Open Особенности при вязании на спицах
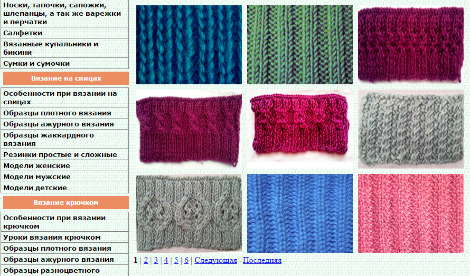The image size is (470, 276). 65,98
